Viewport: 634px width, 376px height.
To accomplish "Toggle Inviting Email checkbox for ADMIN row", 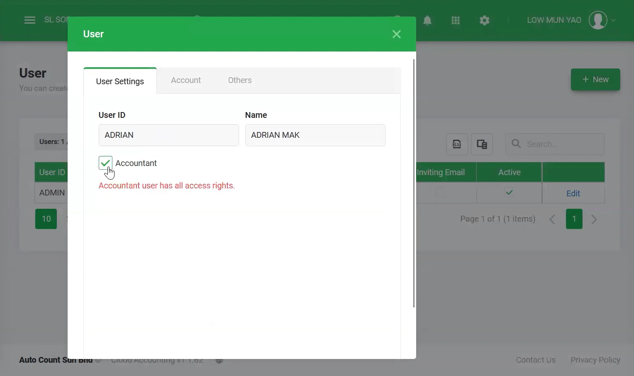I will click(441, 193).
